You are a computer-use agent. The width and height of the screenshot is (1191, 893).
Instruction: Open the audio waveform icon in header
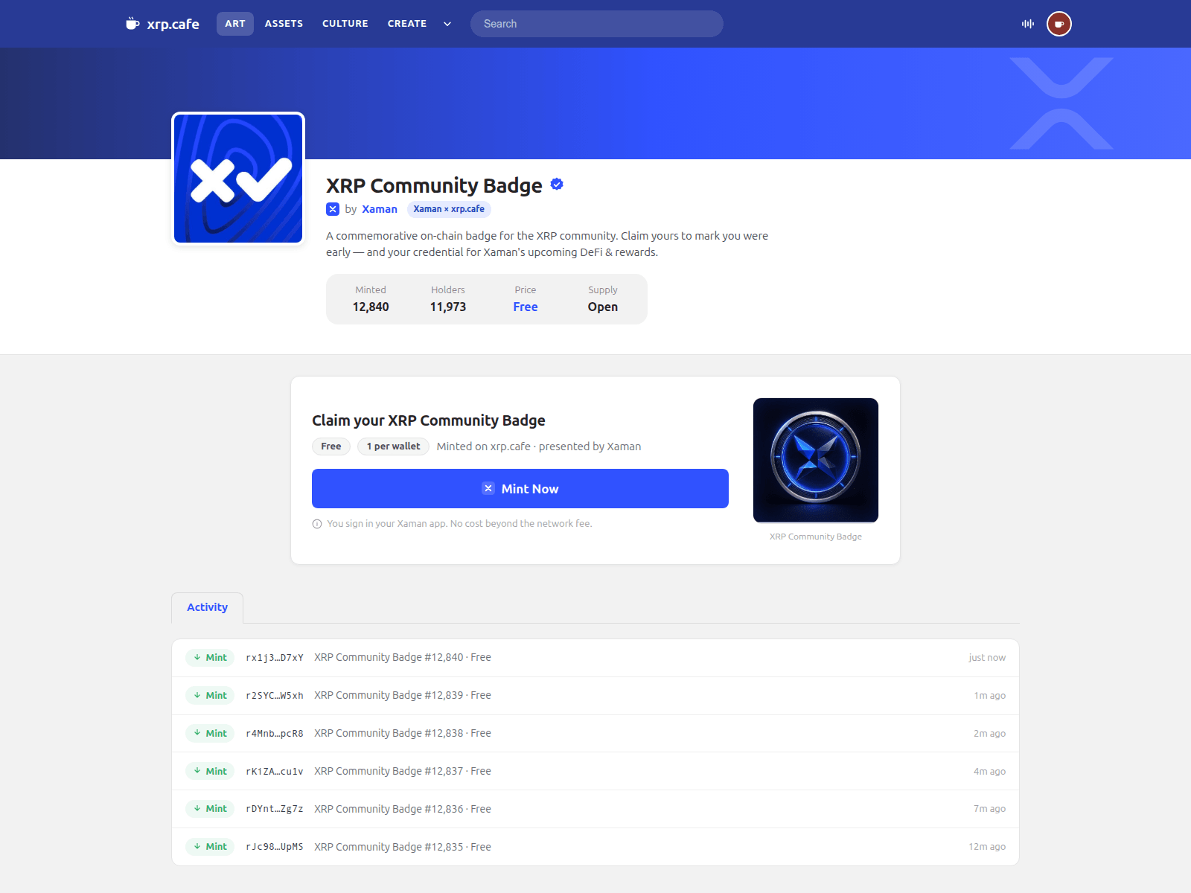point(1028,24)
